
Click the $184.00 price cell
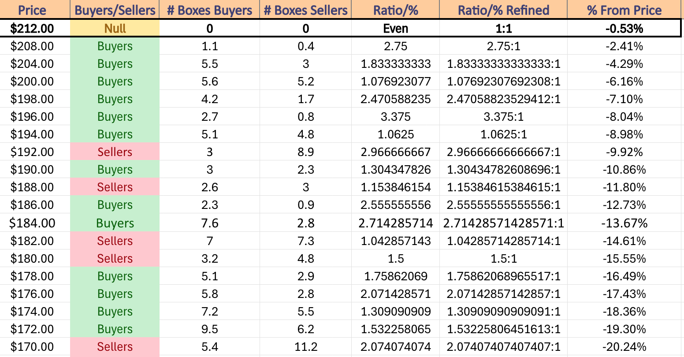point(35,223)
